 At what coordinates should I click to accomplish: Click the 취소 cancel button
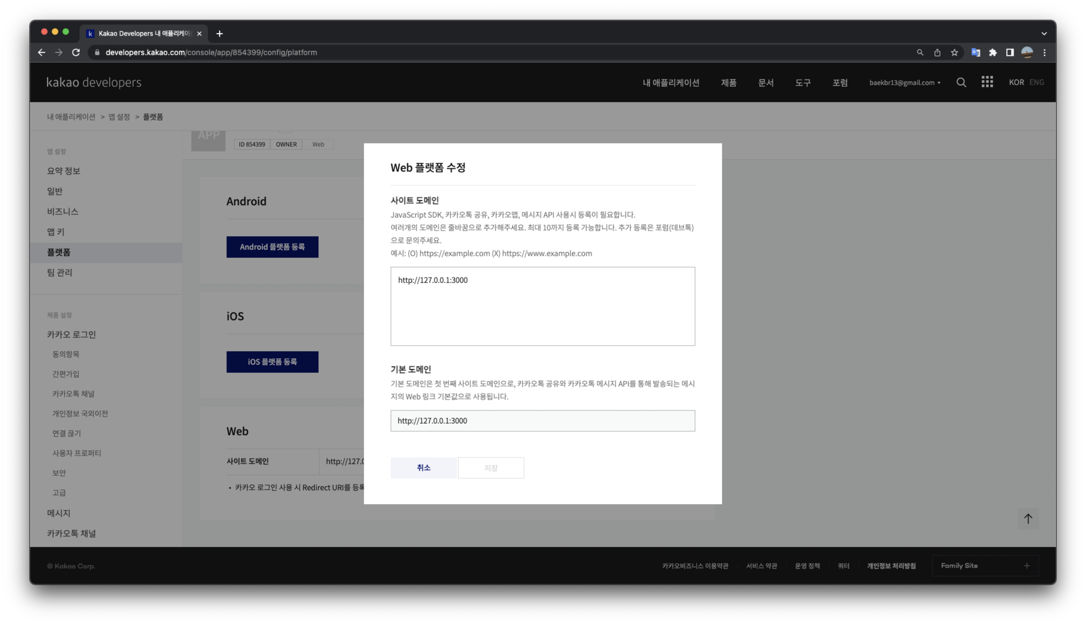(x=424, y=468)
